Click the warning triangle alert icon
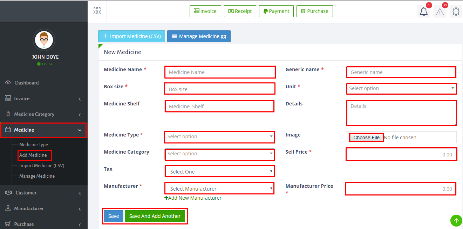 tap(440, 12)
